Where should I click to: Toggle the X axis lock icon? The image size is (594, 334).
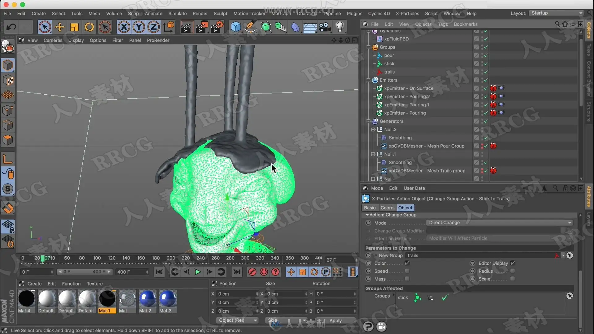(x=124, y=27)
